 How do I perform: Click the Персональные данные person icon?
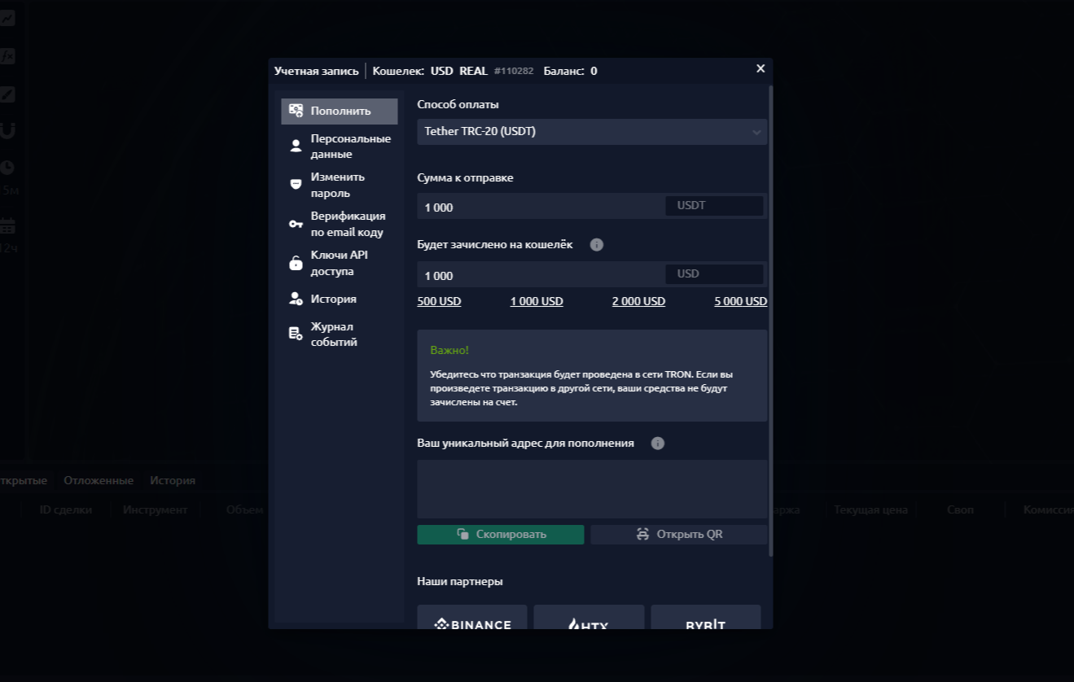(x=296, y=146)
